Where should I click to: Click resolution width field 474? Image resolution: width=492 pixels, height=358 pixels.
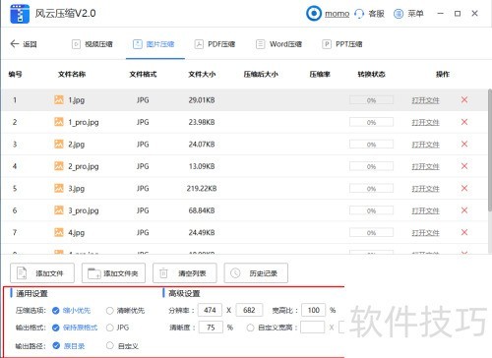(210, 310)
